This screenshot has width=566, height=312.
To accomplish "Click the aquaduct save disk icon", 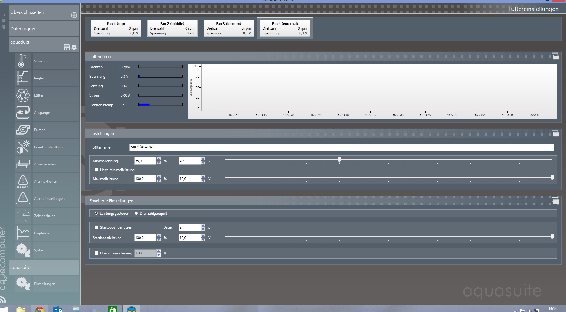I will pos(67,47).
